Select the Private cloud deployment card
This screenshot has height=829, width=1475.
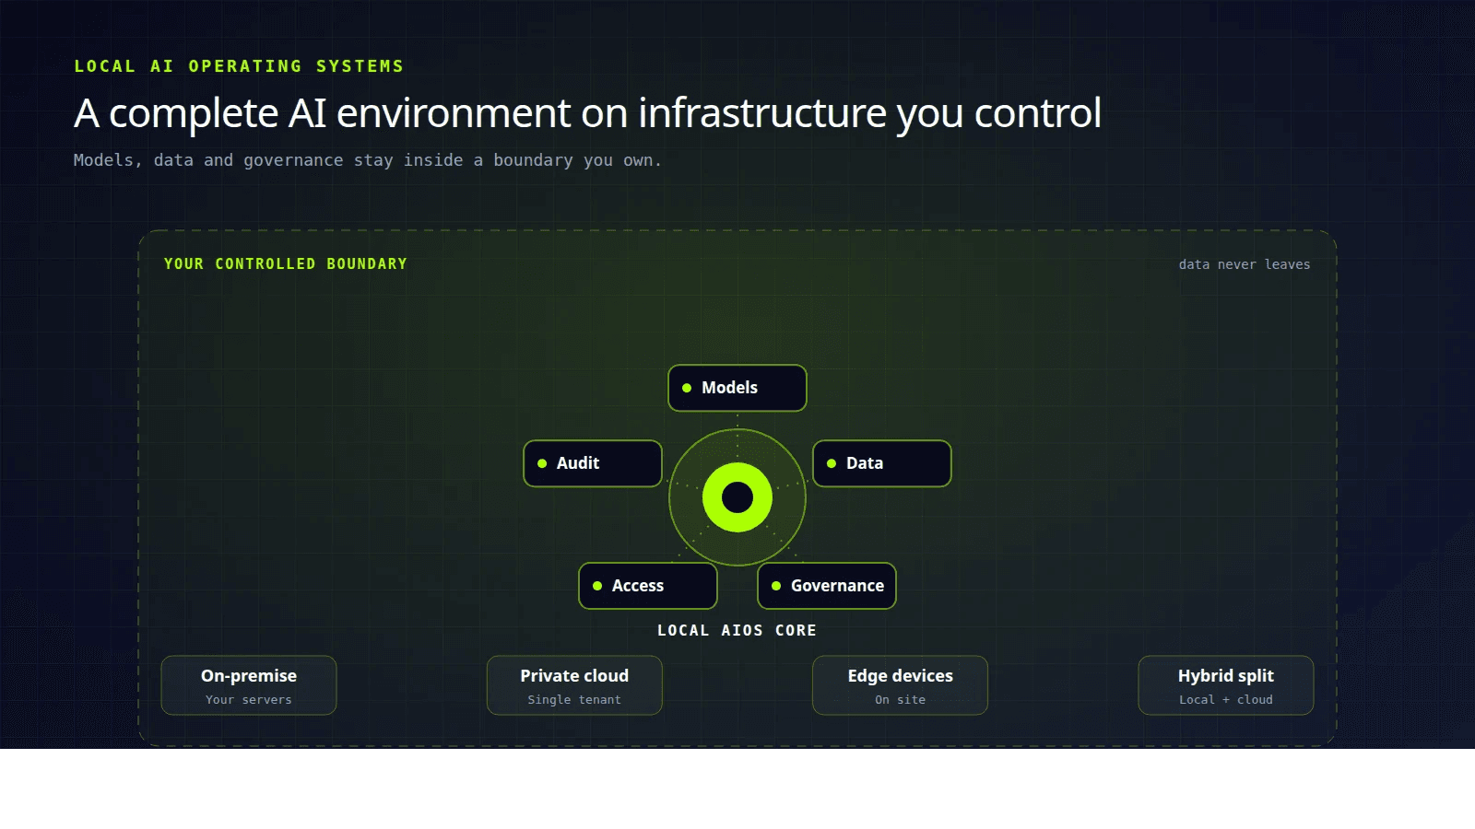pos(574,685)
